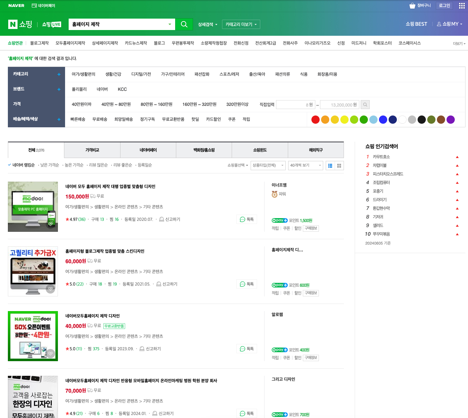The height and width of the screenshot is (418, 468).
Task: Report the 150,000원 listing via 신고하기
Action: 169,220
